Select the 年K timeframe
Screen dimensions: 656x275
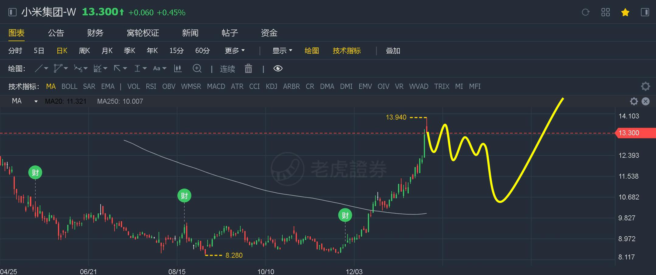click(152, 50)
